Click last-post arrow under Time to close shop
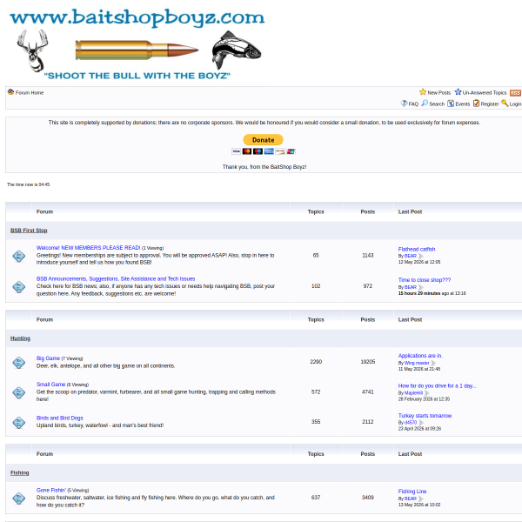 pyautogui.click(x=421, y=287)
